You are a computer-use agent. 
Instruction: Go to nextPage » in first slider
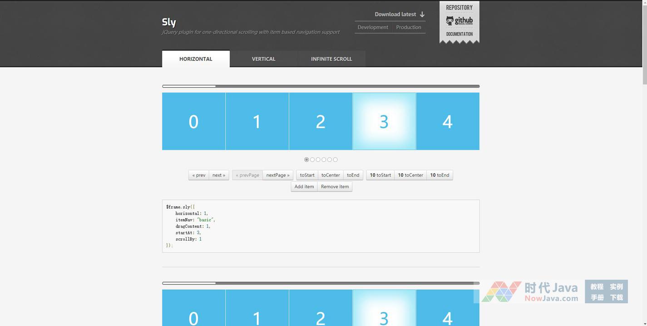pos(277,175)
